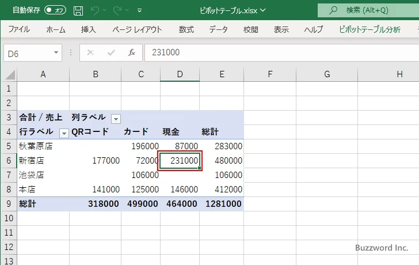The image size is (419, 265).
Task: Click cell containing 87000
Action: 180,146
